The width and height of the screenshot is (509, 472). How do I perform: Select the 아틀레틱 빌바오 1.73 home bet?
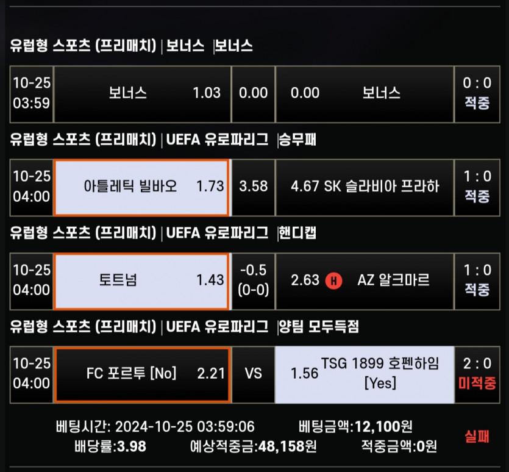(x=142, y=187)
